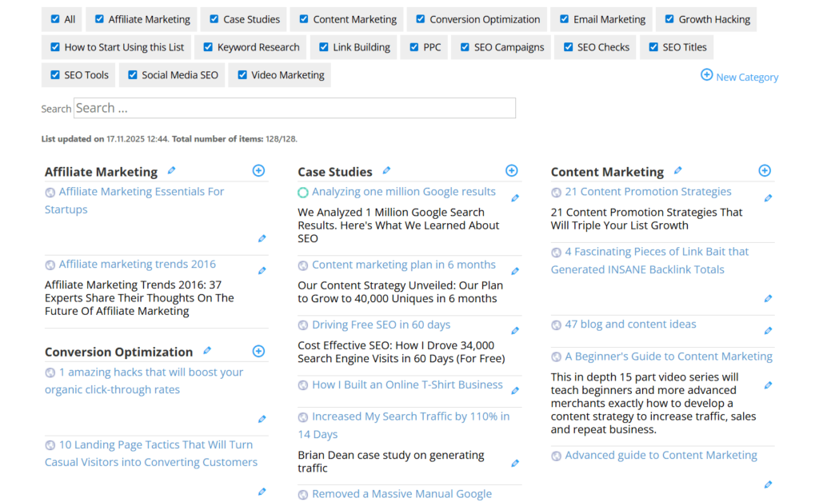Add new item to Affiliate Marketing using plus icon
The width and height of the screenshot is (819, 502).
pyautogui.click(x=258, y=170)
